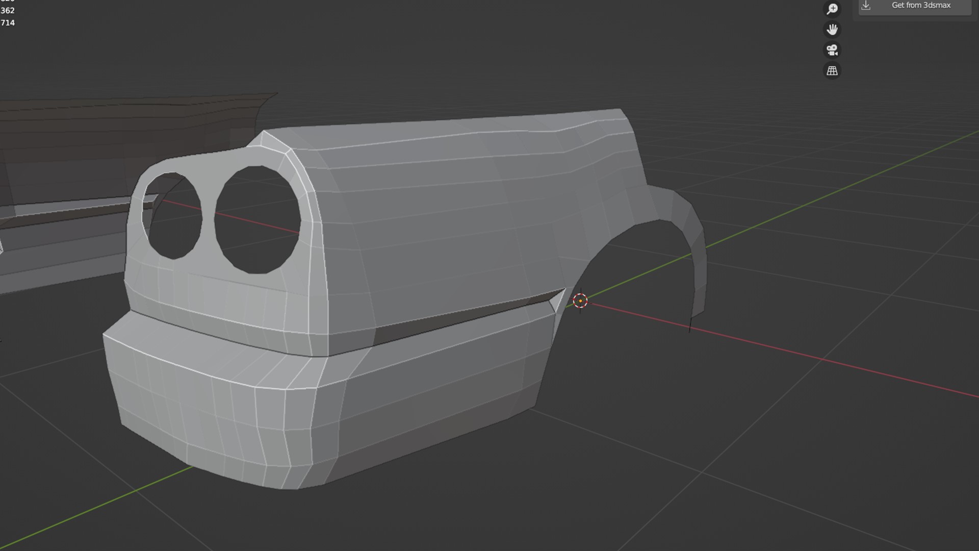The height and width of the screenshot is (551, 979).
Task: Activate the pan hand view icon
Action: pos(832,30)
